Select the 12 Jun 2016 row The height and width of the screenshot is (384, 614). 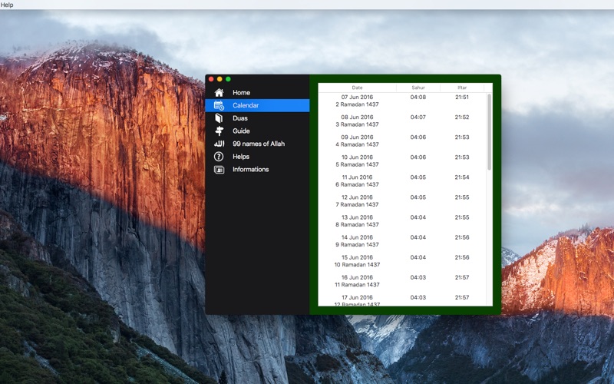pos(402,201)
